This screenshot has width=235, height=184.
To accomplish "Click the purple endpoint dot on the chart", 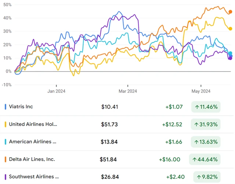I will click(x=230, y=58).
